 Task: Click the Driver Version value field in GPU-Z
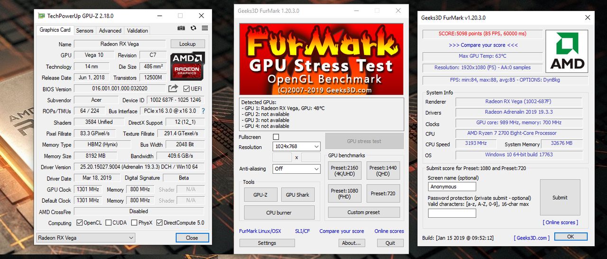coord(139,167)
